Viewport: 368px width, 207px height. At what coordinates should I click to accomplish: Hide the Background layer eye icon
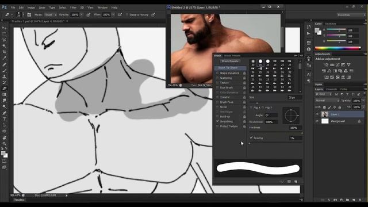317,121
